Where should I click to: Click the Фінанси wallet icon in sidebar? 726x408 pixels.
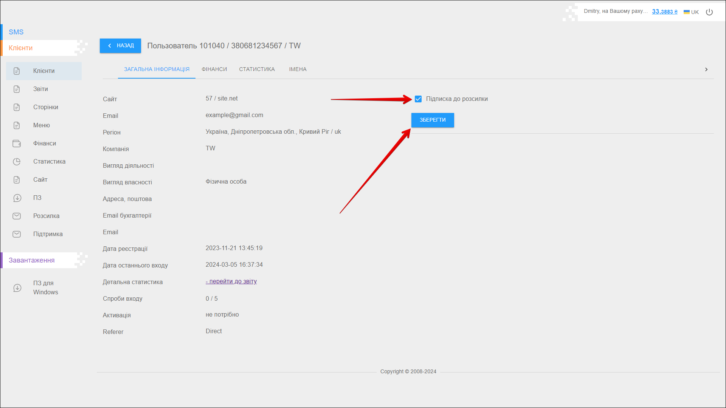pyautogui.click(x=17, y=144)
